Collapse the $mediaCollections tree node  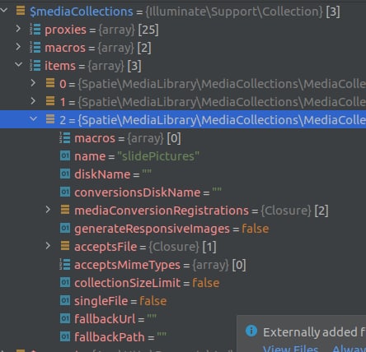[x=4, y=11]
